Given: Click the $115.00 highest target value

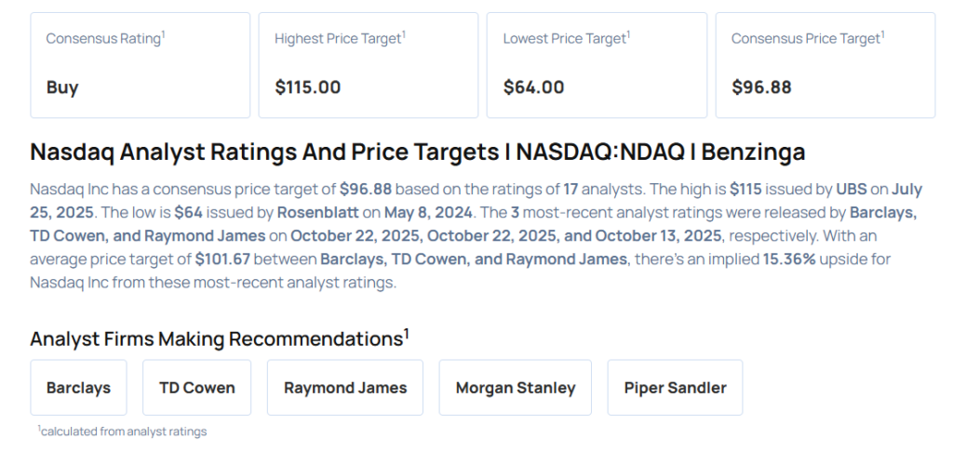Looking at the screenshot, I should pyautogui.click(x=308, y=87).
